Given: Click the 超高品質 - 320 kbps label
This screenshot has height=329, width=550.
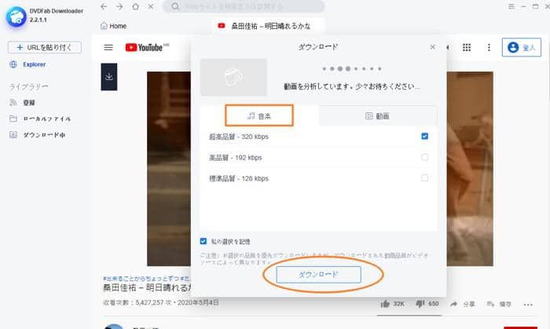Looking at the screenshot, I should pyautogui.click(x=239, y=137).
